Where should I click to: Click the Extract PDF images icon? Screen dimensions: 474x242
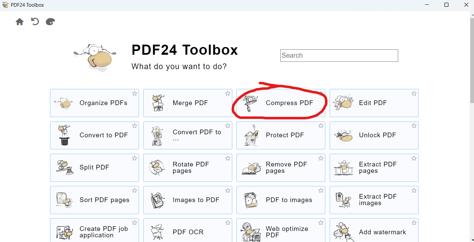[x=343, y=200]
